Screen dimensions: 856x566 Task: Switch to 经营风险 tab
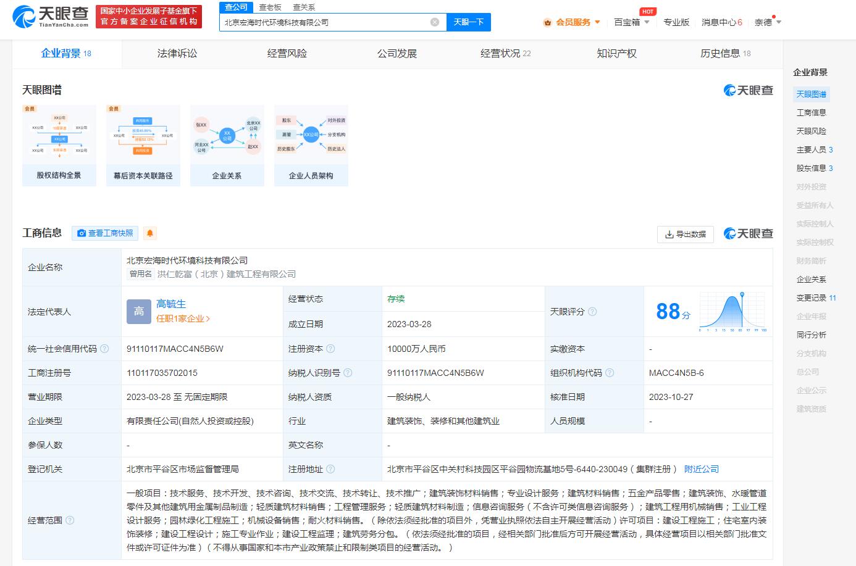click(x=287, y=54)
